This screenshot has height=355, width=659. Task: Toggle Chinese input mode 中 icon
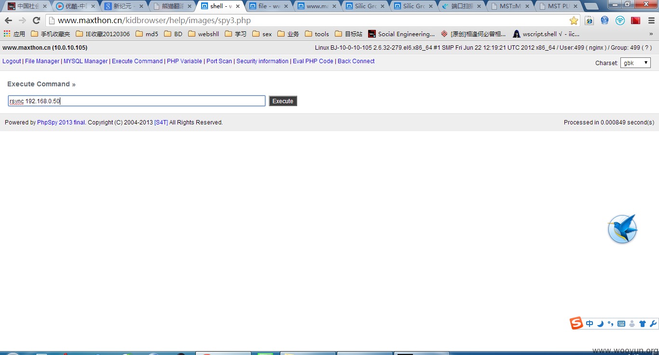[x=590, y=324]
